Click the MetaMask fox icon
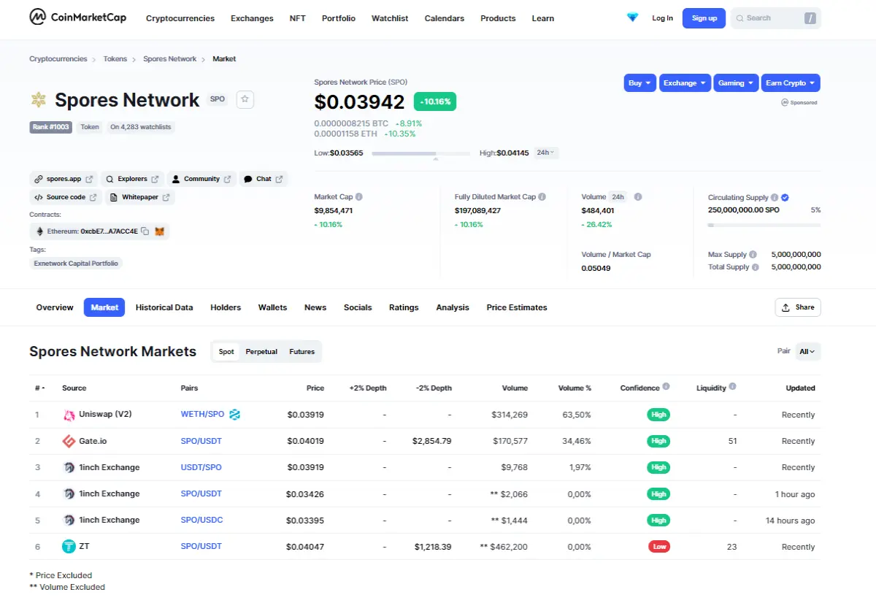 (160, 231)
